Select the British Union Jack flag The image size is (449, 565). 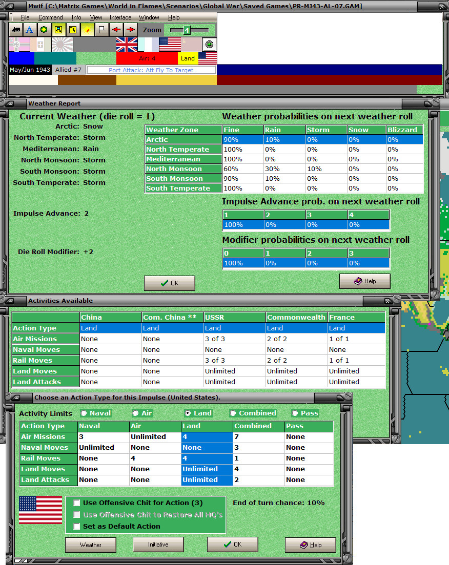tap(127, 45)
